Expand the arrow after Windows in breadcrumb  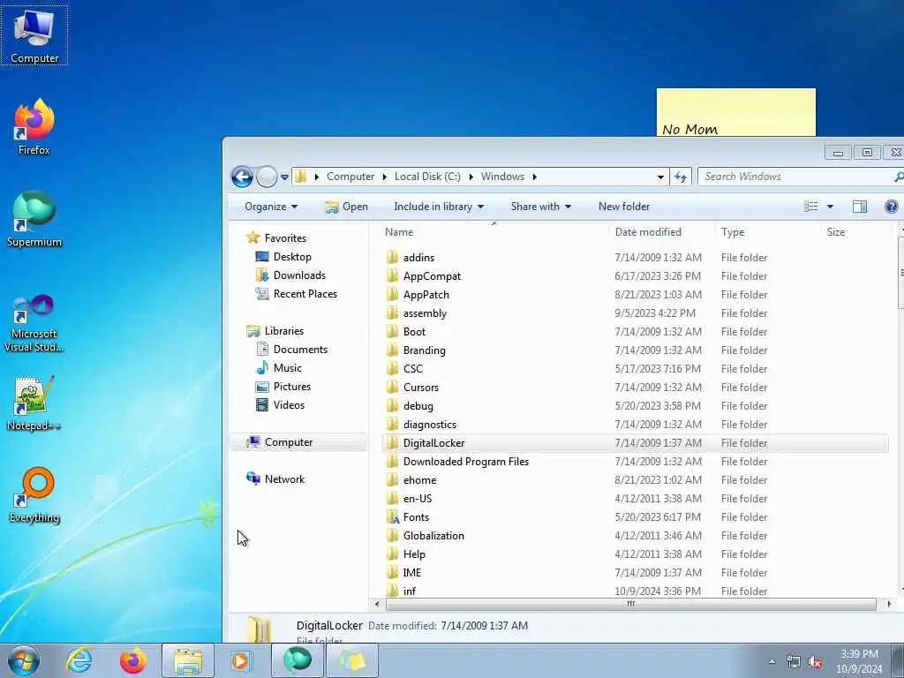[534, 177]
